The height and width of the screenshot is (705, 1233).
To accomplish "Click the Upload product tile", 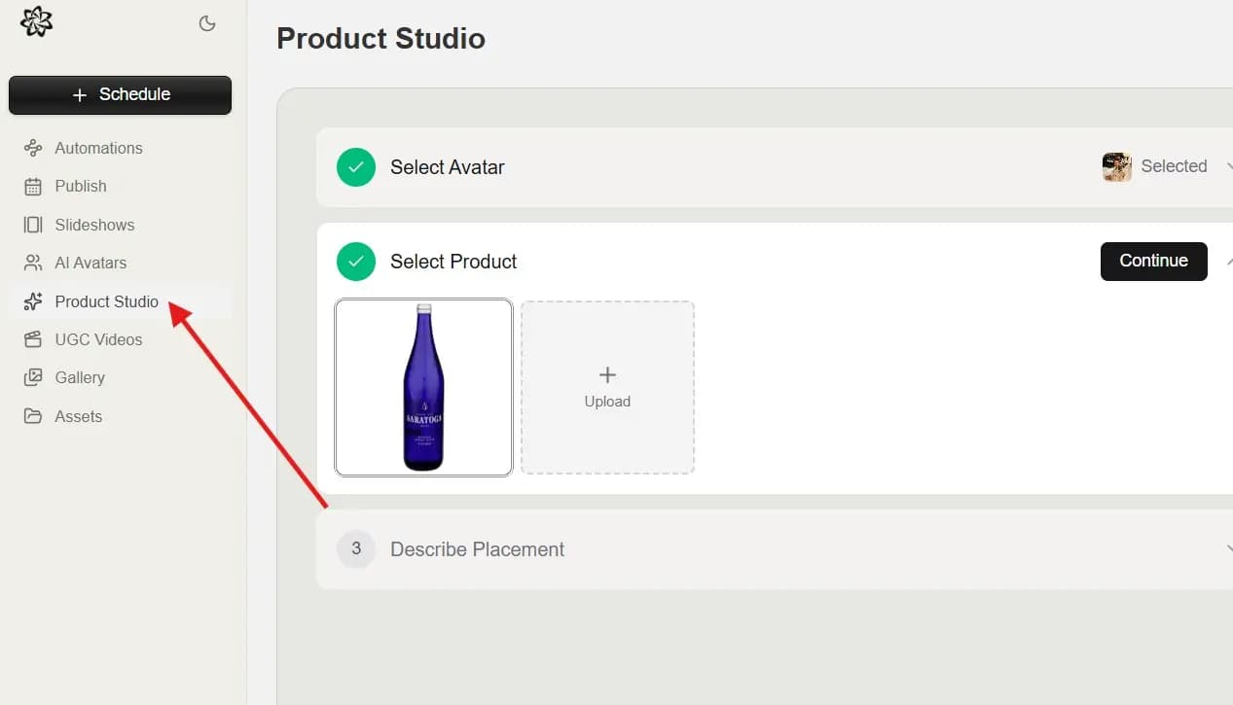I will pos(607,387).
